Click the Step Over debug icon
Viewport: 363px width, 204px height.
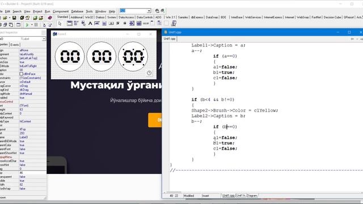[50, 25]
